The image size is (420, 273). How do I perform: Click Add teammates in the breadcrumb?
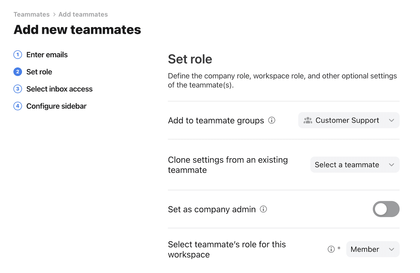coord(83,14)
